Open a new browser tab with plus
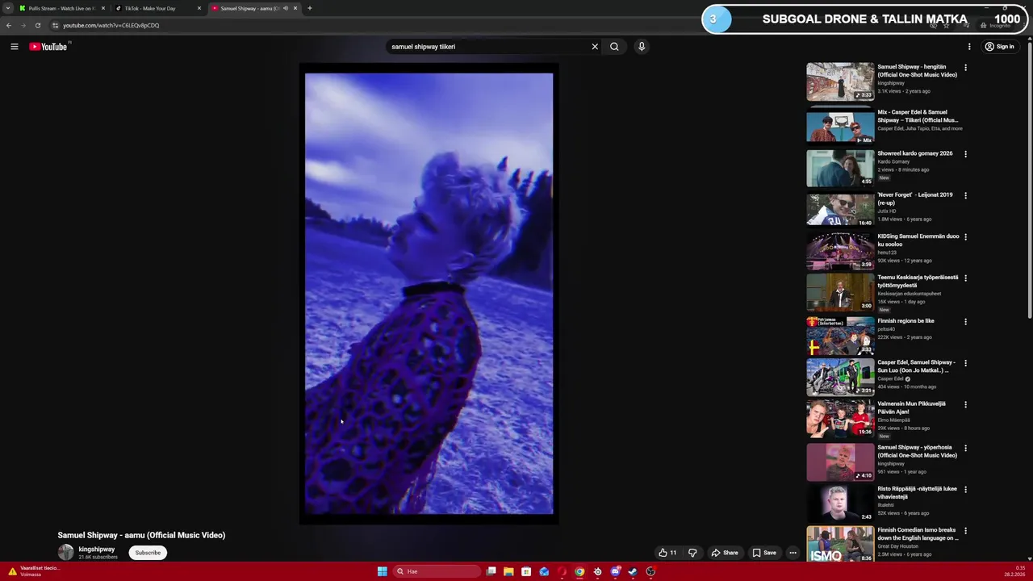1033x581 pixels. click(309, 8)
